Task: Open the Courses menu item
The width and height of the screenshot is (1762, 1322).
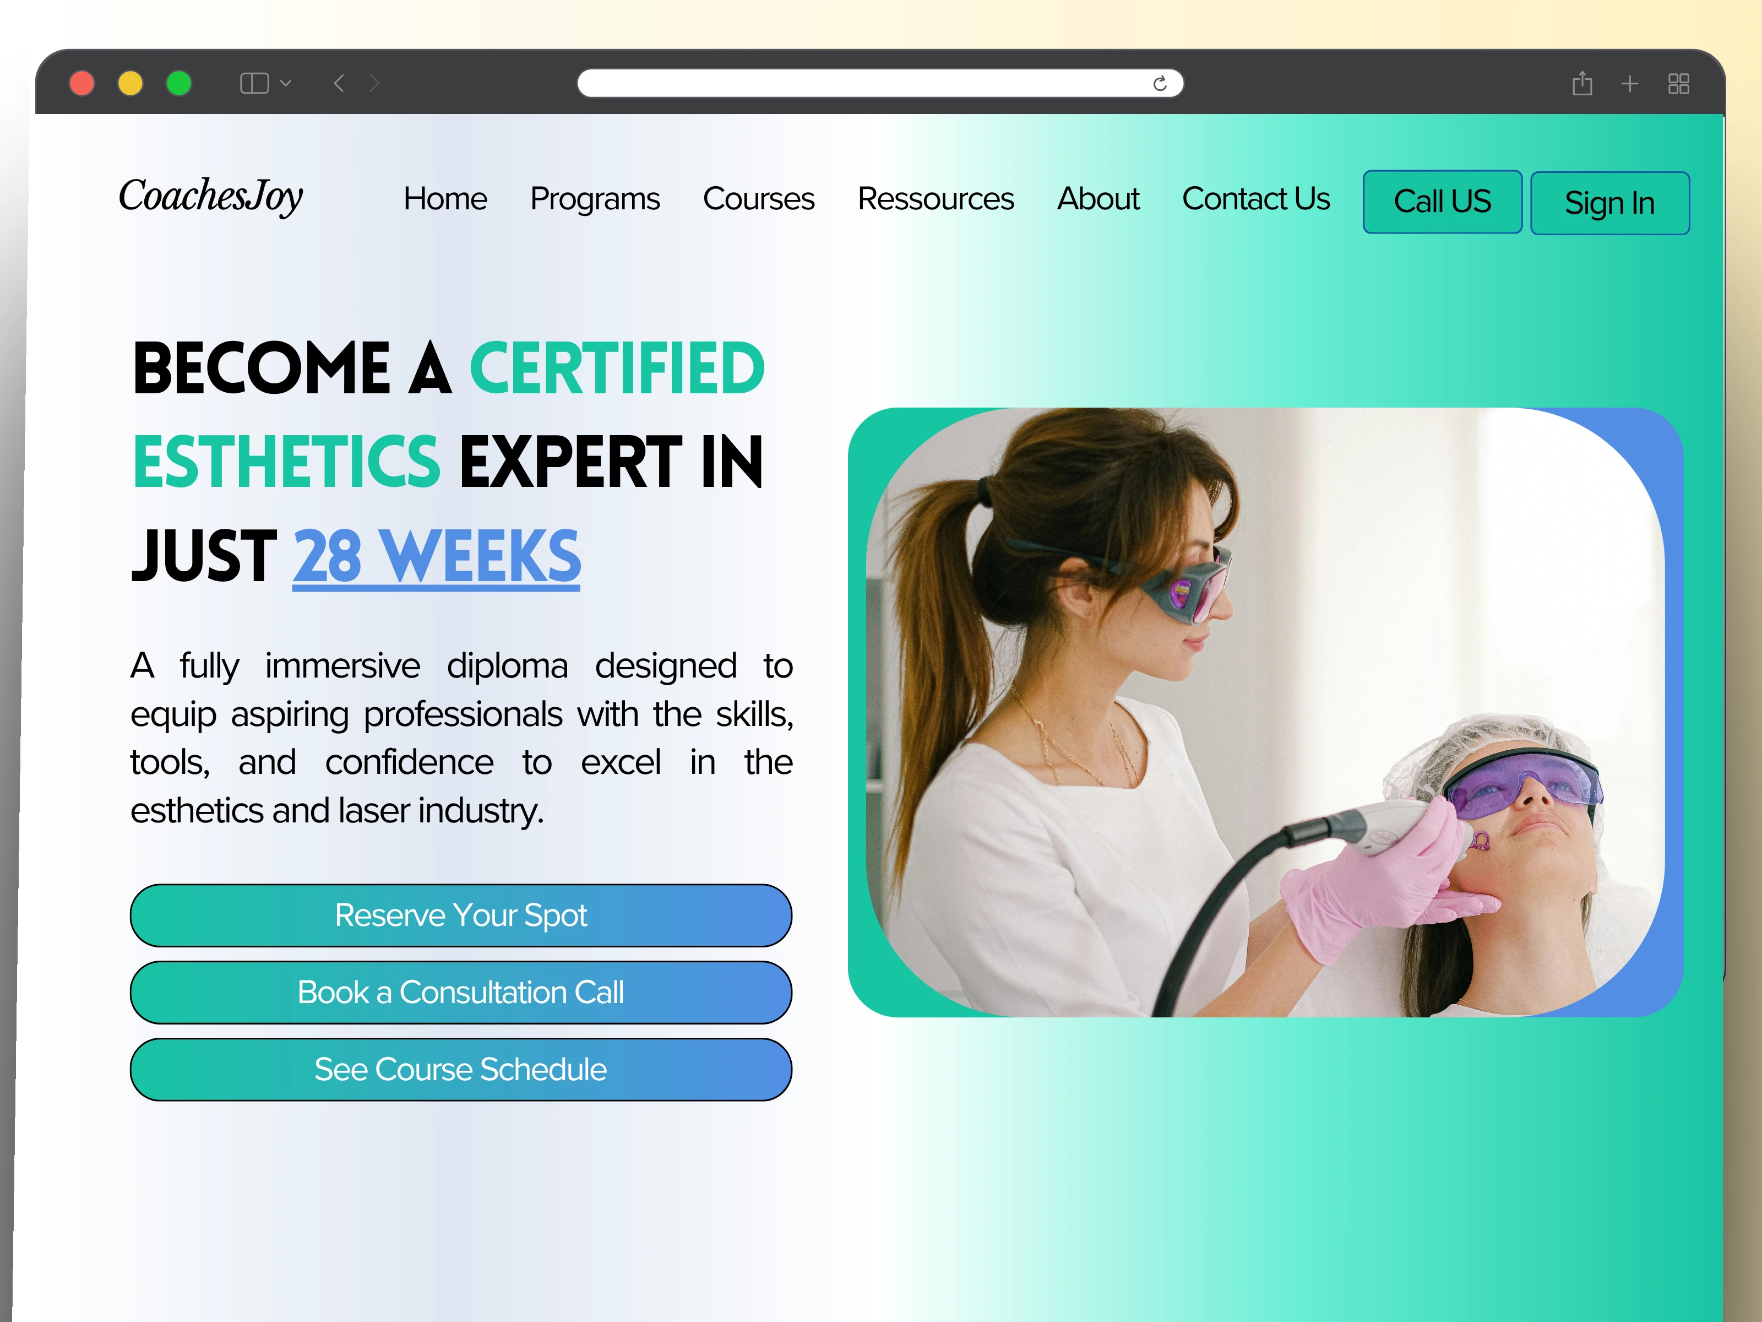Action: [758, 198]
